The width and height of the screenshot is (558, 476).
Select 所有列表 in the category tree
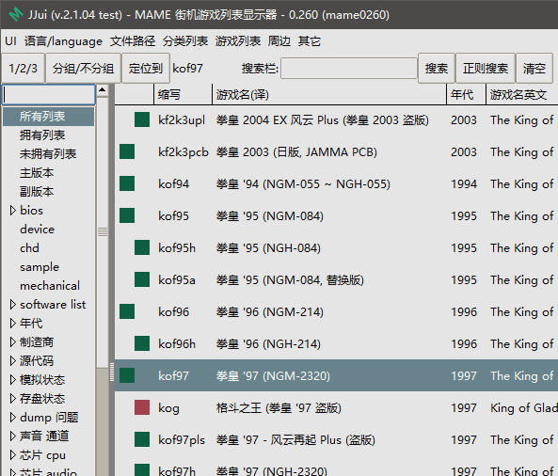click(x=48, y=117)
